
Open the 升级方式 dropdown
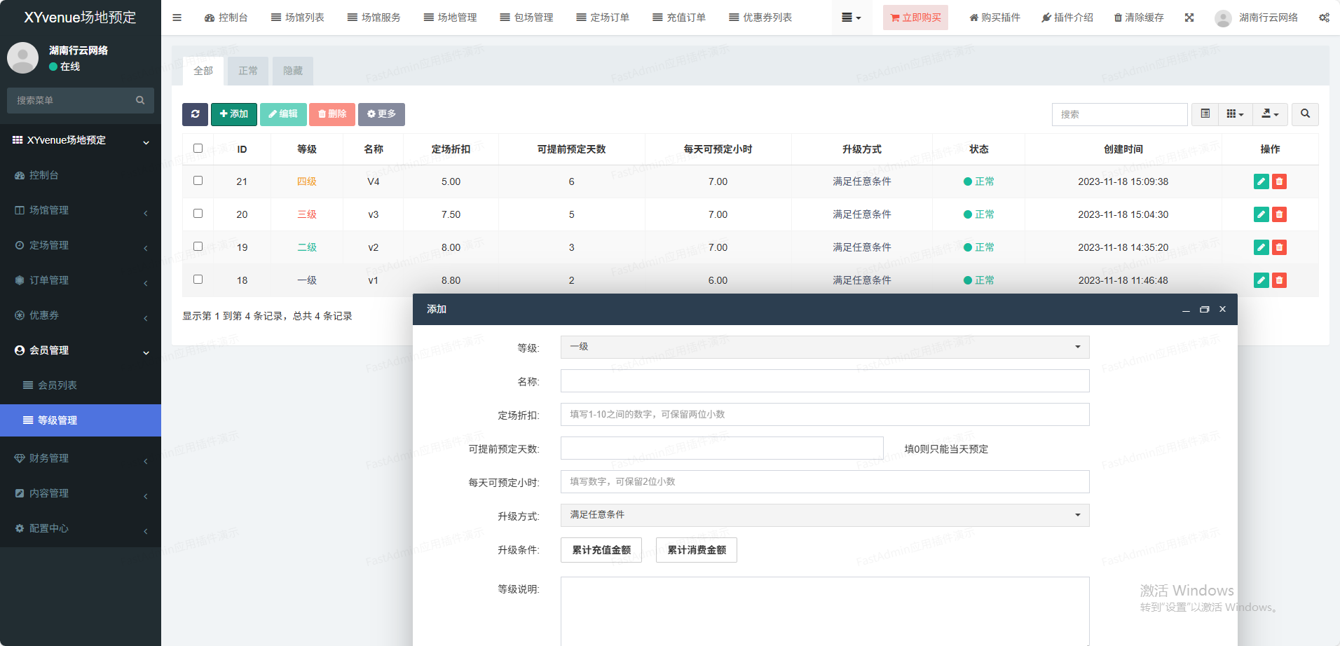(x=824, y=515)
